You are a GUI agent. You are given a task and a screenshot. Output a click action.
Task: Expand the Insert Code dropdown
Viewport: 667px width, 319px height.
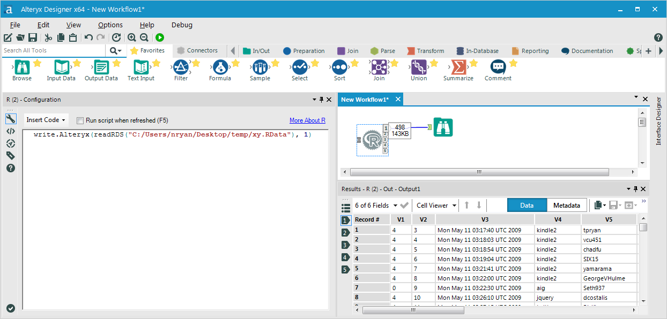(x=46, y=120)
